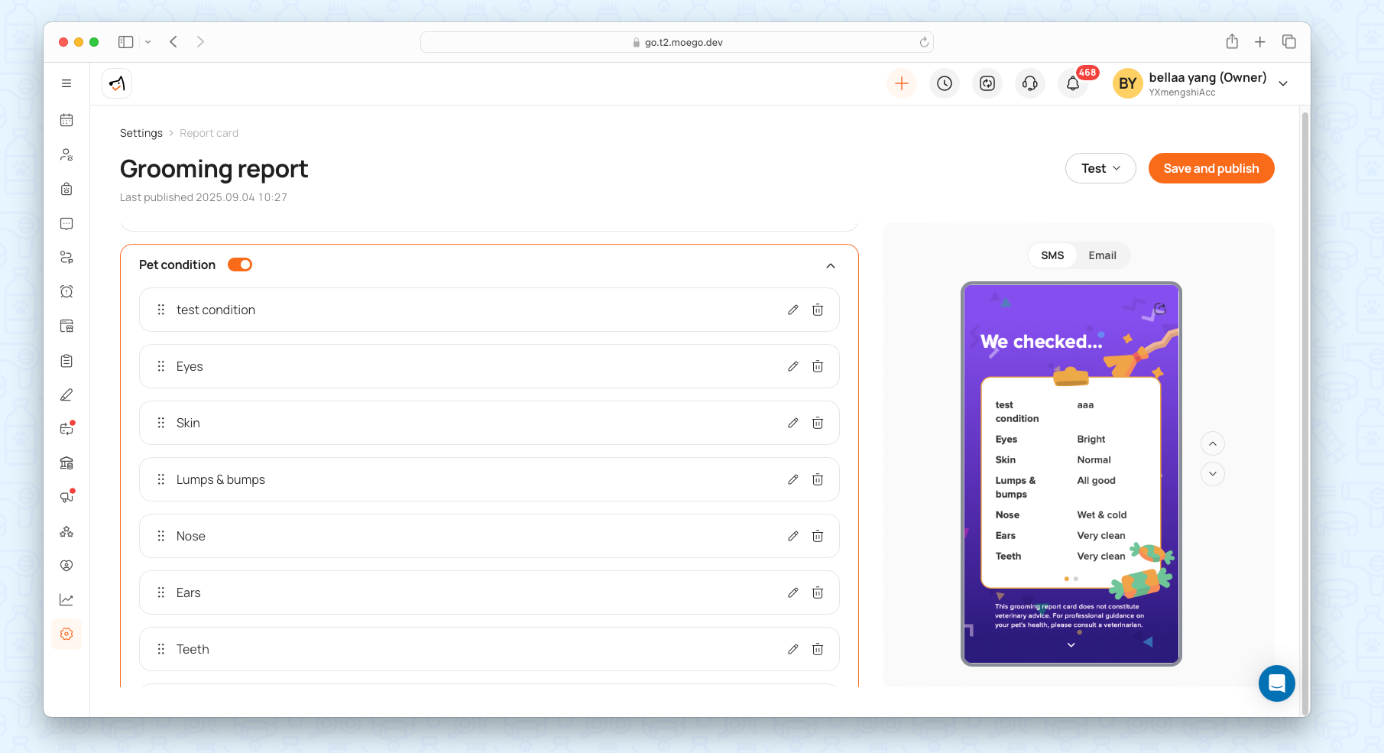
Task: Click the orange plus create button
Action: pyautogui.click(x=901, y=83)
